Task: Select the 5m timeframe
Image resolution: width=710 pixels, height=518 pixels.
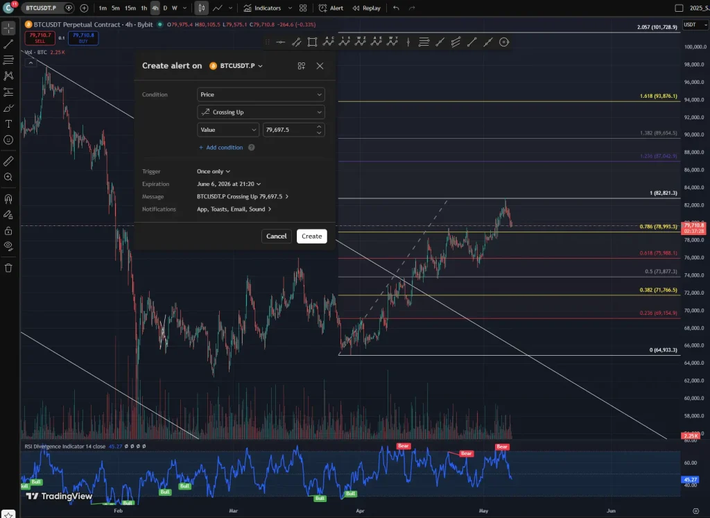Action: click(x=116, y=8)
